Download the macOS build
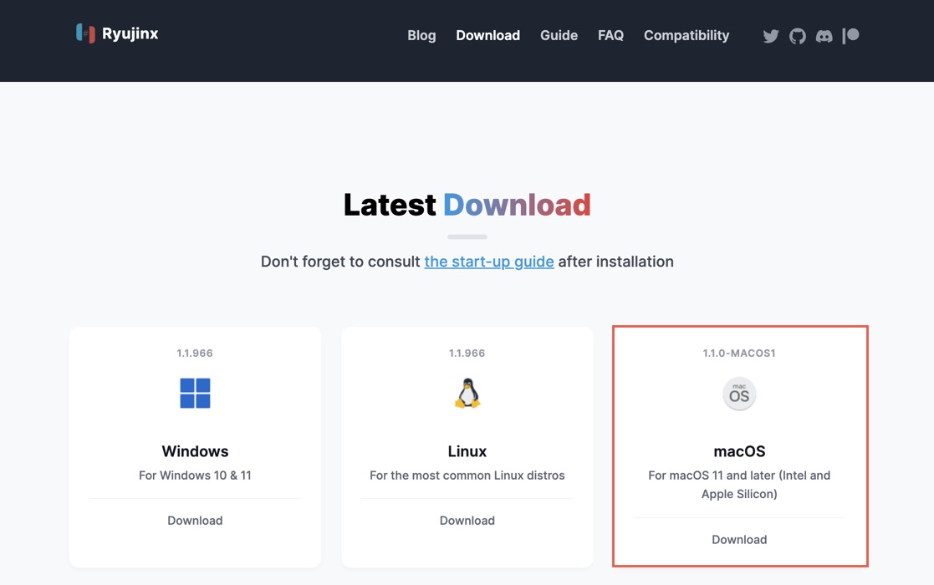 (738, 539)
